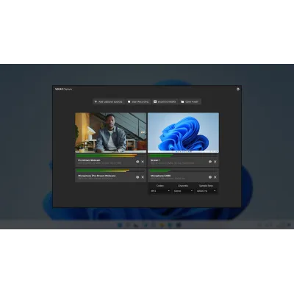Click the Microphone USB level meter
This screenshot has width=294, height=294.
(x=183, y=171)
